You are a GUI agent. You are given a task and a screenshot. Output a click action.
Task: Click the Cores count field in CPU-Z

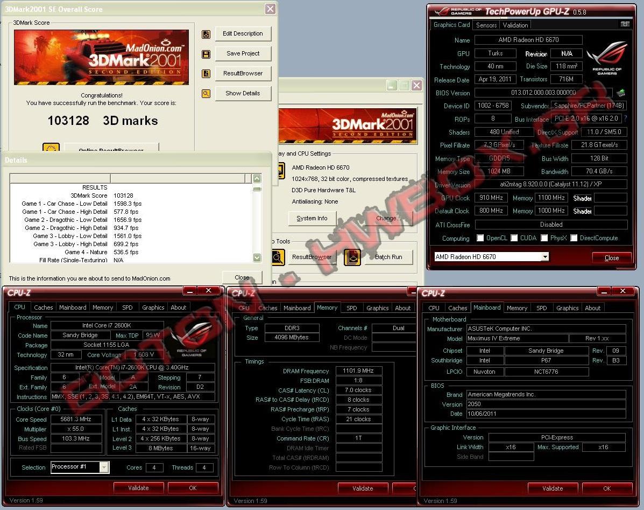(154, 467)
